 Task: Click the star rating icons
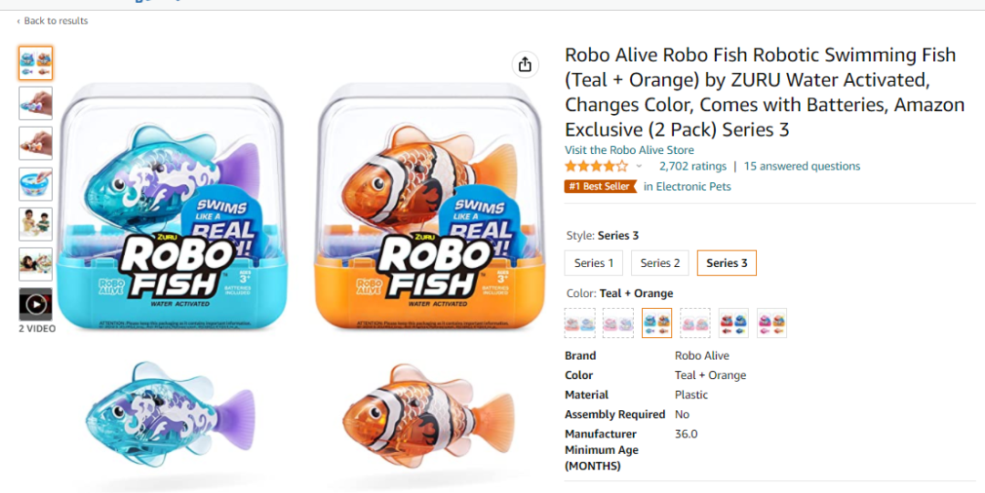(x=596, y=166)
